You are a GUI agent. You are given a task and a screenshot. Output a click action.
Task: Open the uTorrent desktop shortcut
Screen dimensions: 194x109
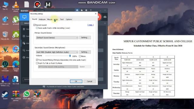16,20
